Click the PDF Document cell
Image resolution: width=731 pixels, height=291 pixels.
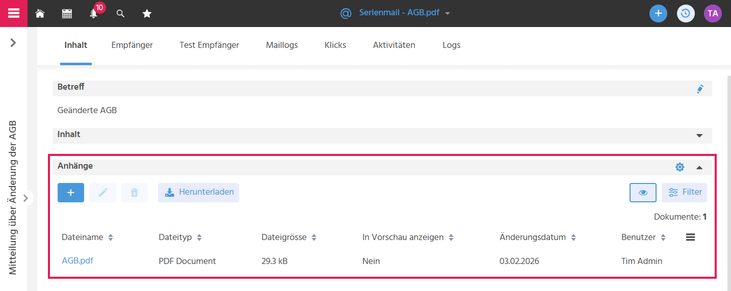pos(187,261)
